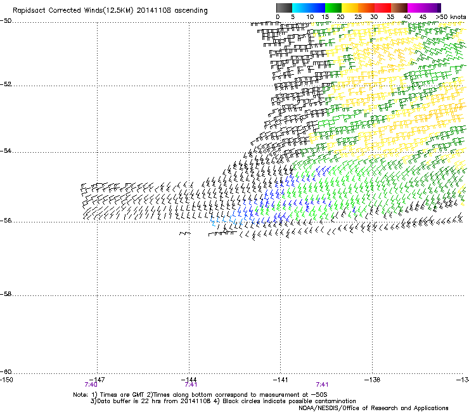The width and height of the screenshot is (469, 412).
Task: Click the 'Times are GMT' note line
Action: tap(200, 395)
